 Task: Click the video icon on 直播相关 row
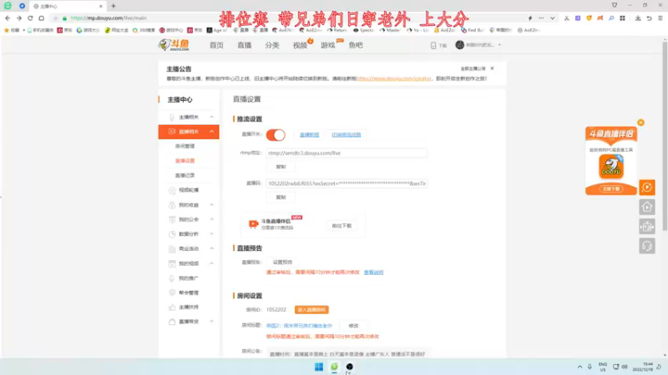[172, 132]
